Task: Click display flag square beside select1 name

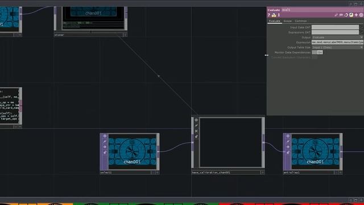Action: tap(153, 173)
